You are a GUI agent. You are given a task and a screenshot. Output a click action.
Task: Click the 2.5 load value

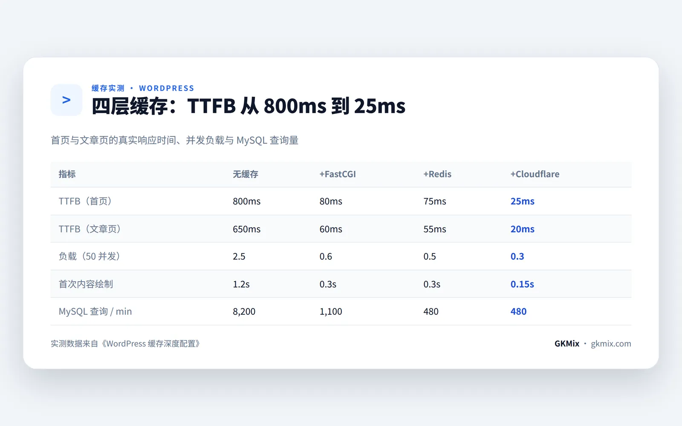pyautogui.click(x=239, y=256)
